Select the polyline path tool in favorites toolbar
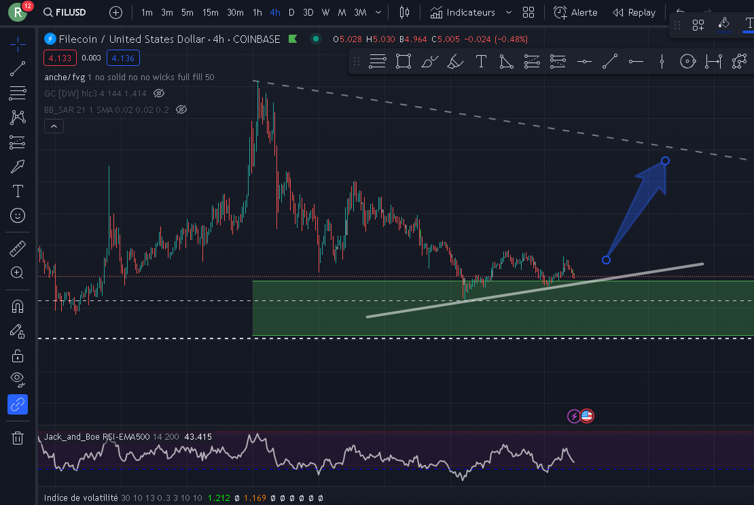Screen dimensions: 754x505 (x=740, y=62)
